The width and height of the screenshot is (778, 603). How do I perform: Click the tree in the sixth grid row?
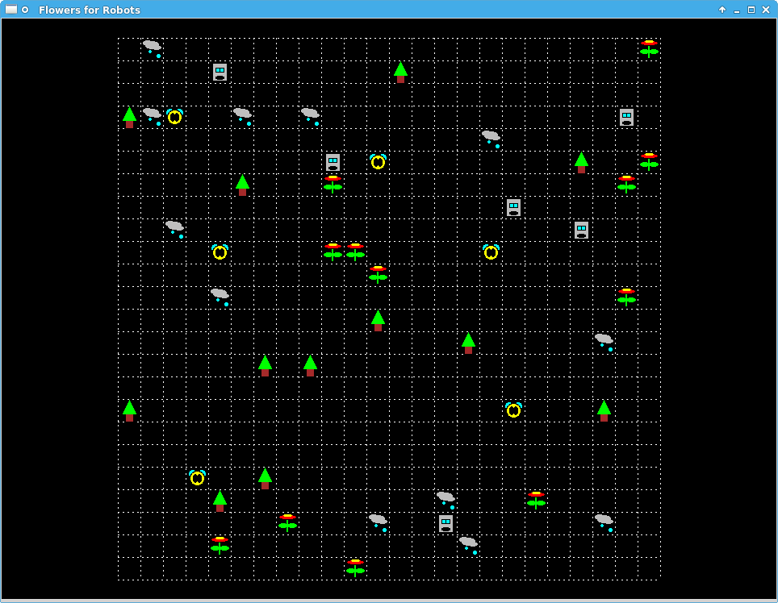[582, 162]
